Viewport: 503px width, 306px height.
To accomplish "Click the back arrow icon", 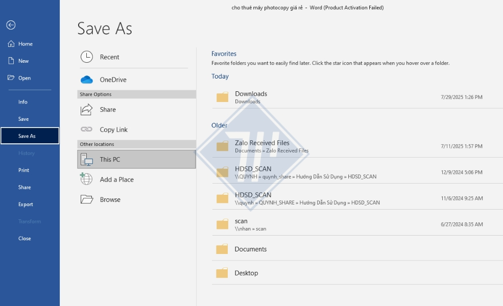I will 11,25.
